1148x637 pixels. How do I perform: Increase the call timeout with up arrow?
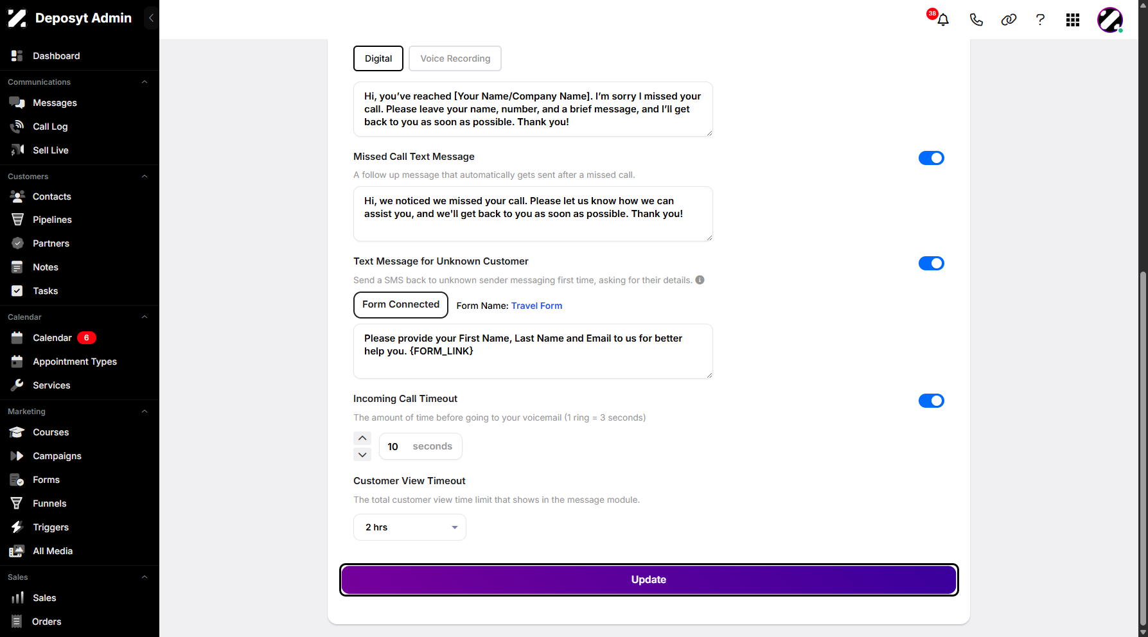[x=362, y=438]
